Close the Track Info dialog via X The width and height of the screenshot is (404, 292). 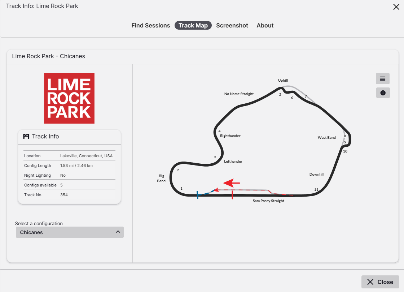pos(396,7)
